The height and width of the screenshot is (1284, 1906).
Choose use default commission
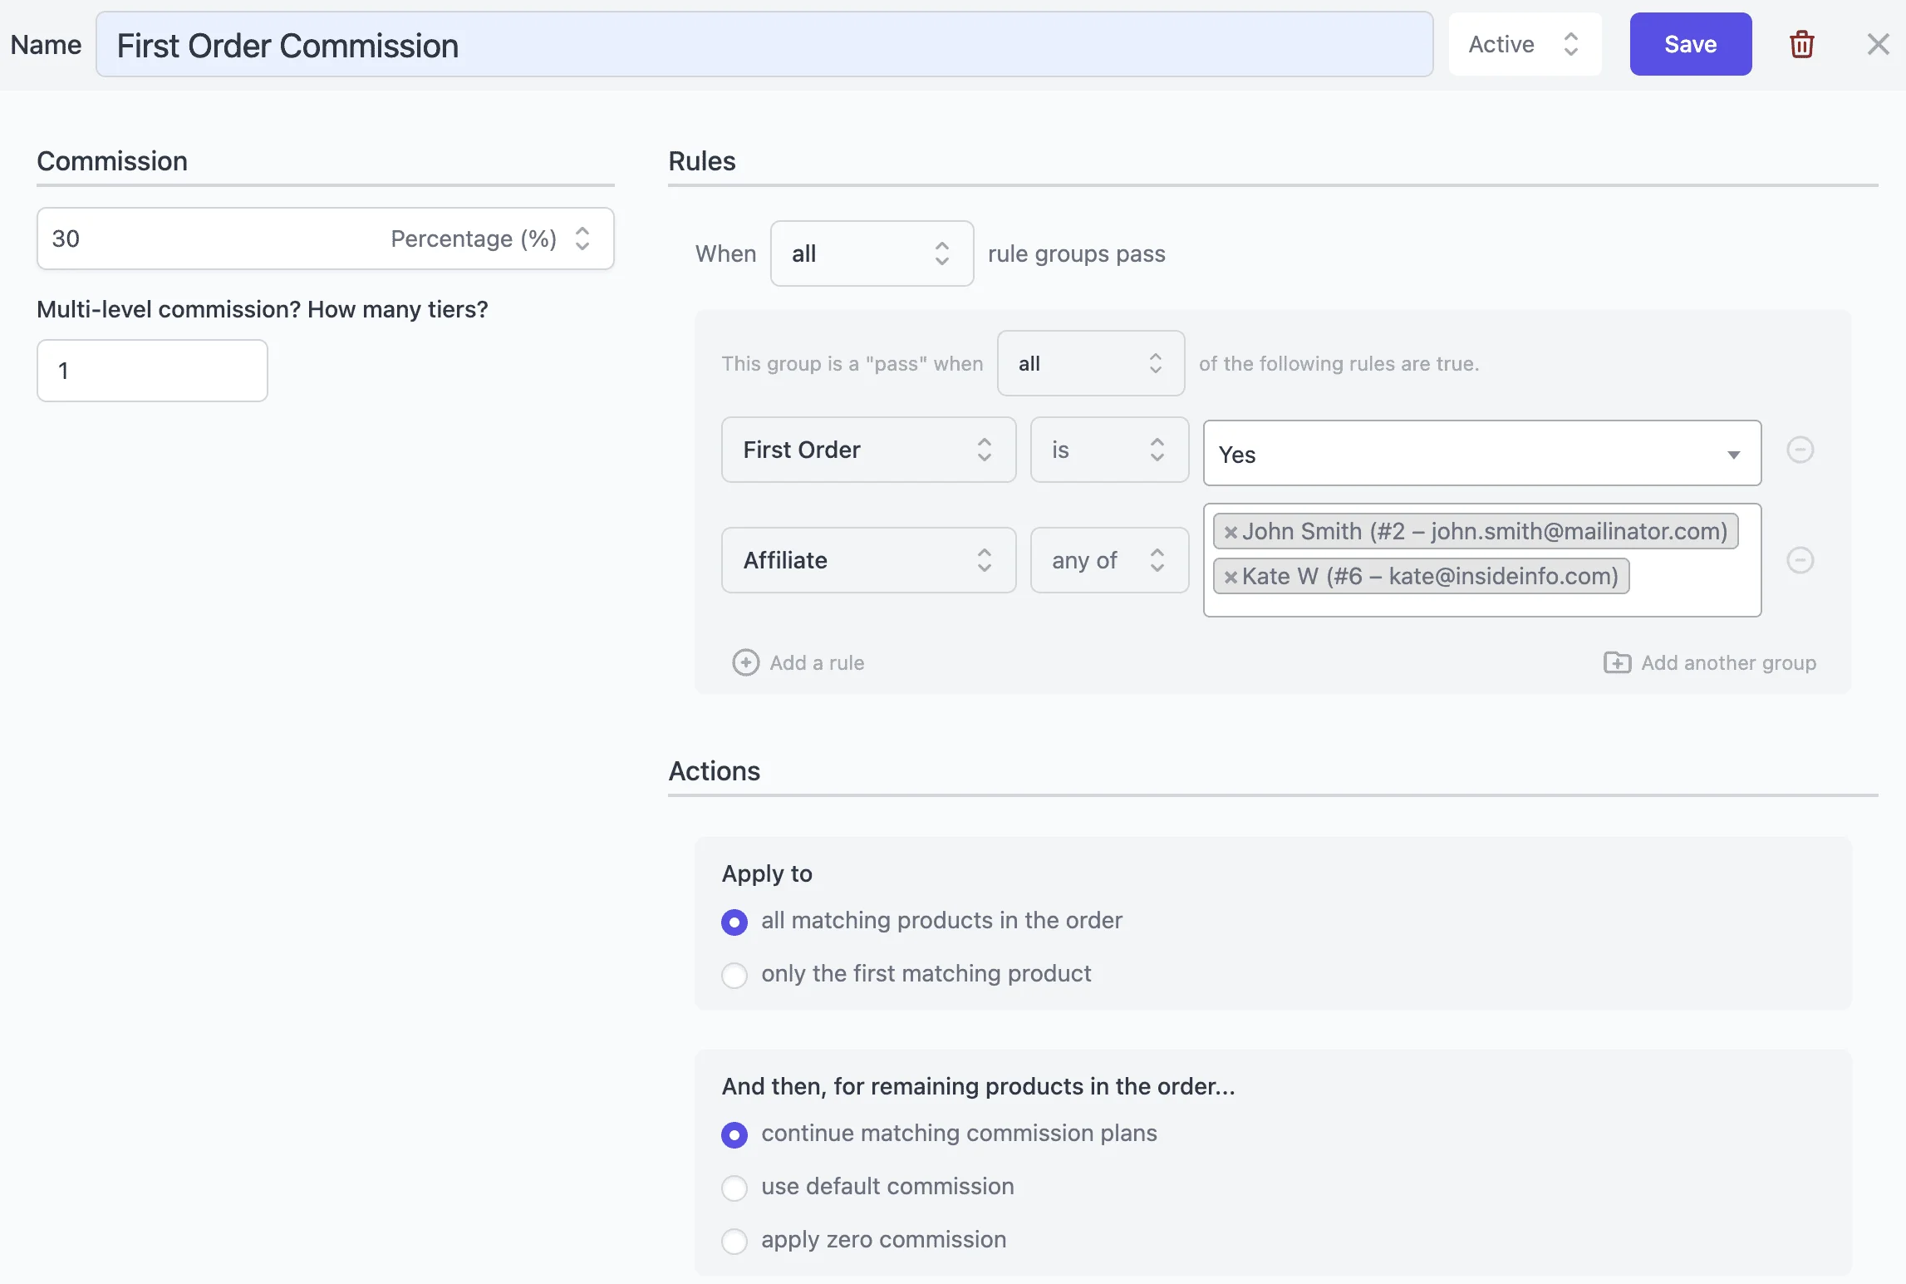click(x=734, y=1188)
